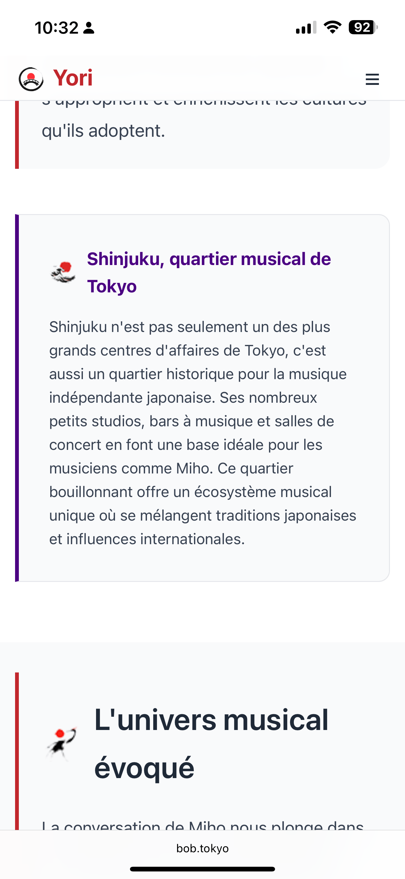Open the hamburger navigation menu

(x=372, y=79)
